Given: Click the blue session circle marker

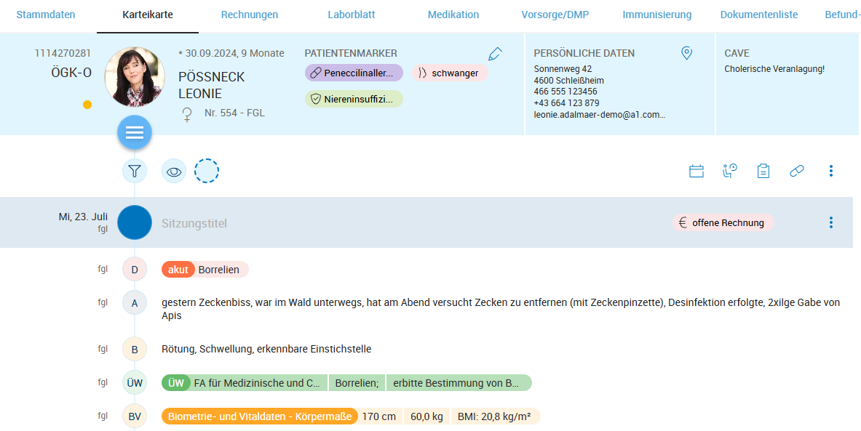Looking at the screenshot, I should [x=135, y=223].
